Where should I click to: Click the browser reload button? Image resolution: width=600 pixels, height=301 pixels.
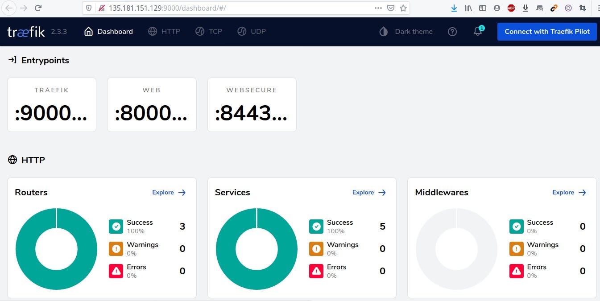point(38,8)
